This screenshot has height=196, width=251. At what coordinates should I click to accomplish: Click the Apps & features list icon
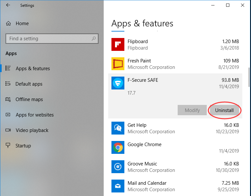8,68
